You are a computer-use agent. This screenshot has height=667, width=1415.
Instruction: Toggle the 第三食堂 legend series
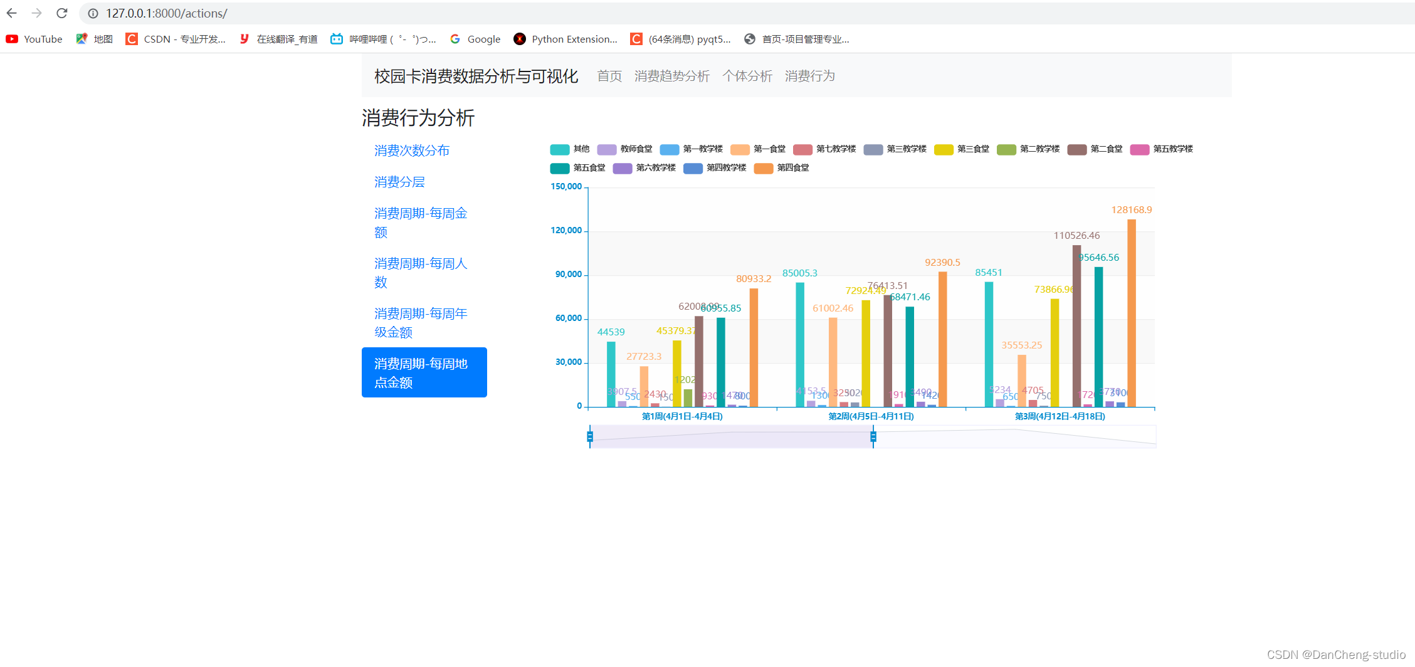tap(961, 149)
